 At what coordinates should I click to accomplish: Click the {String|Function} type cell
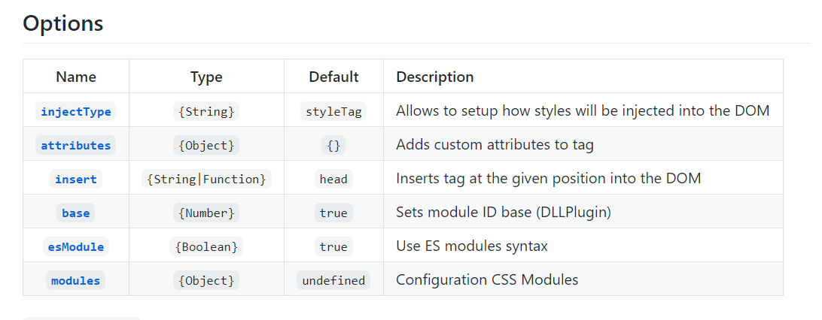click(x=206, y=180)
